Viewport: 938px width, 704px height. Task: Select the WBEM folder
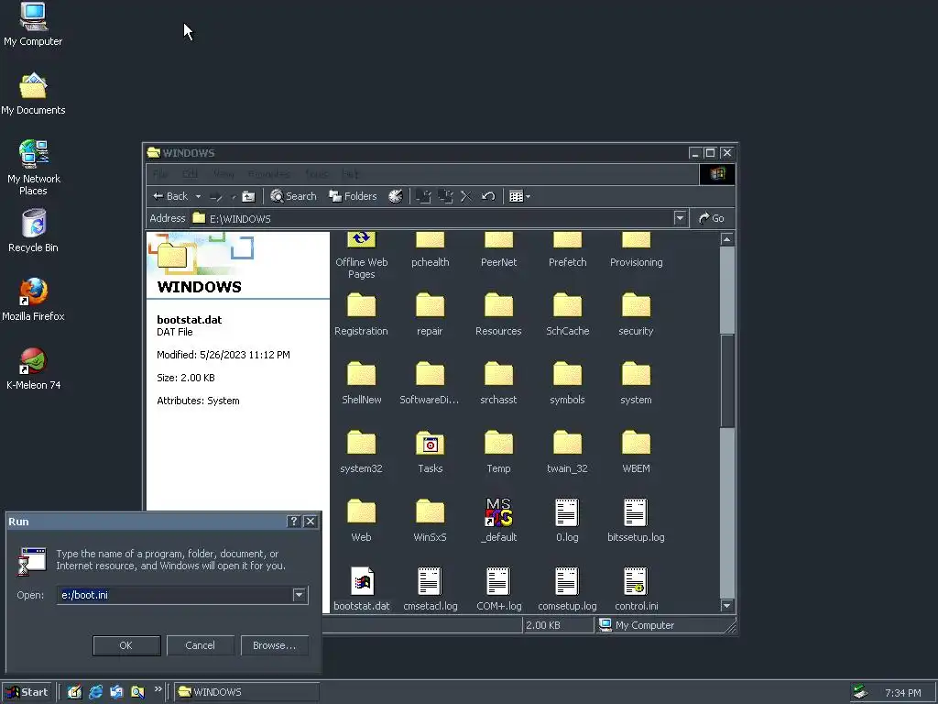(636, 452)
